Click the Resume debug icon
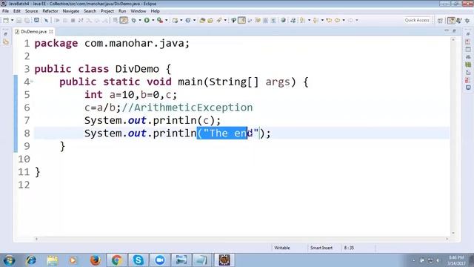This screenshot has height=267, width=474. (57, 20)
